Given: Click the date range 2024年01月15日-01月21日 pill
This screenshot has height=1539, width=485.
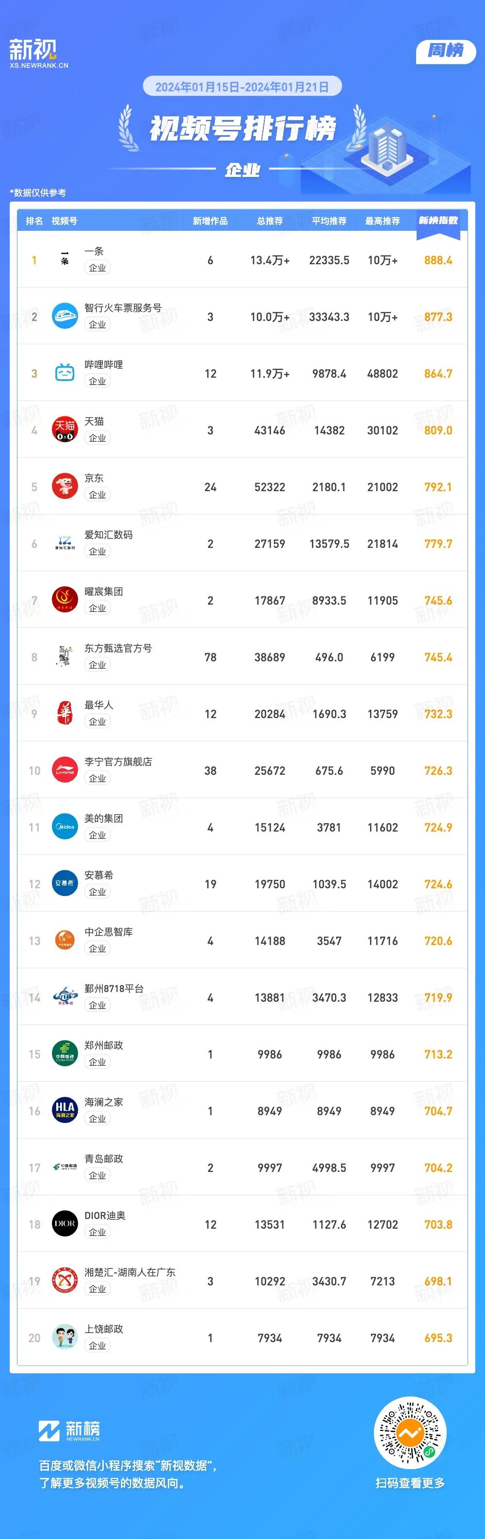Looking at the screenshot, I should (x=242, y=87).
